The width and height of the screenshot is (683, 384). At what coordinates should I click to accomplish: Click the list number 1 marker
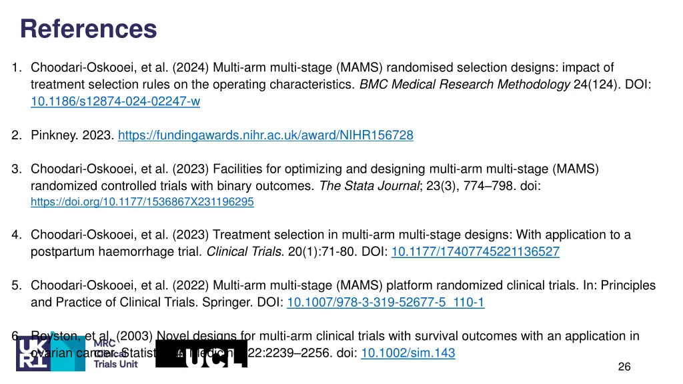16,67
